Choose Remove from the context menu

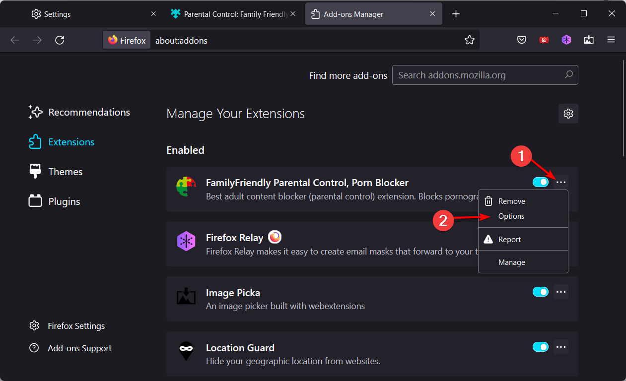(x=523, y=201)
